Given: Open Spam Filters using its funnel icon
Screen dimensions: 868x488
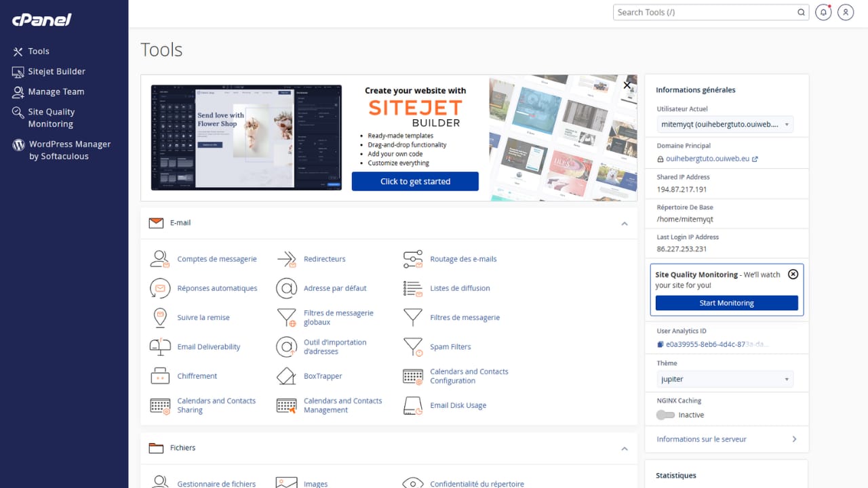Looking at the screenshot, I should click(412, 346).
